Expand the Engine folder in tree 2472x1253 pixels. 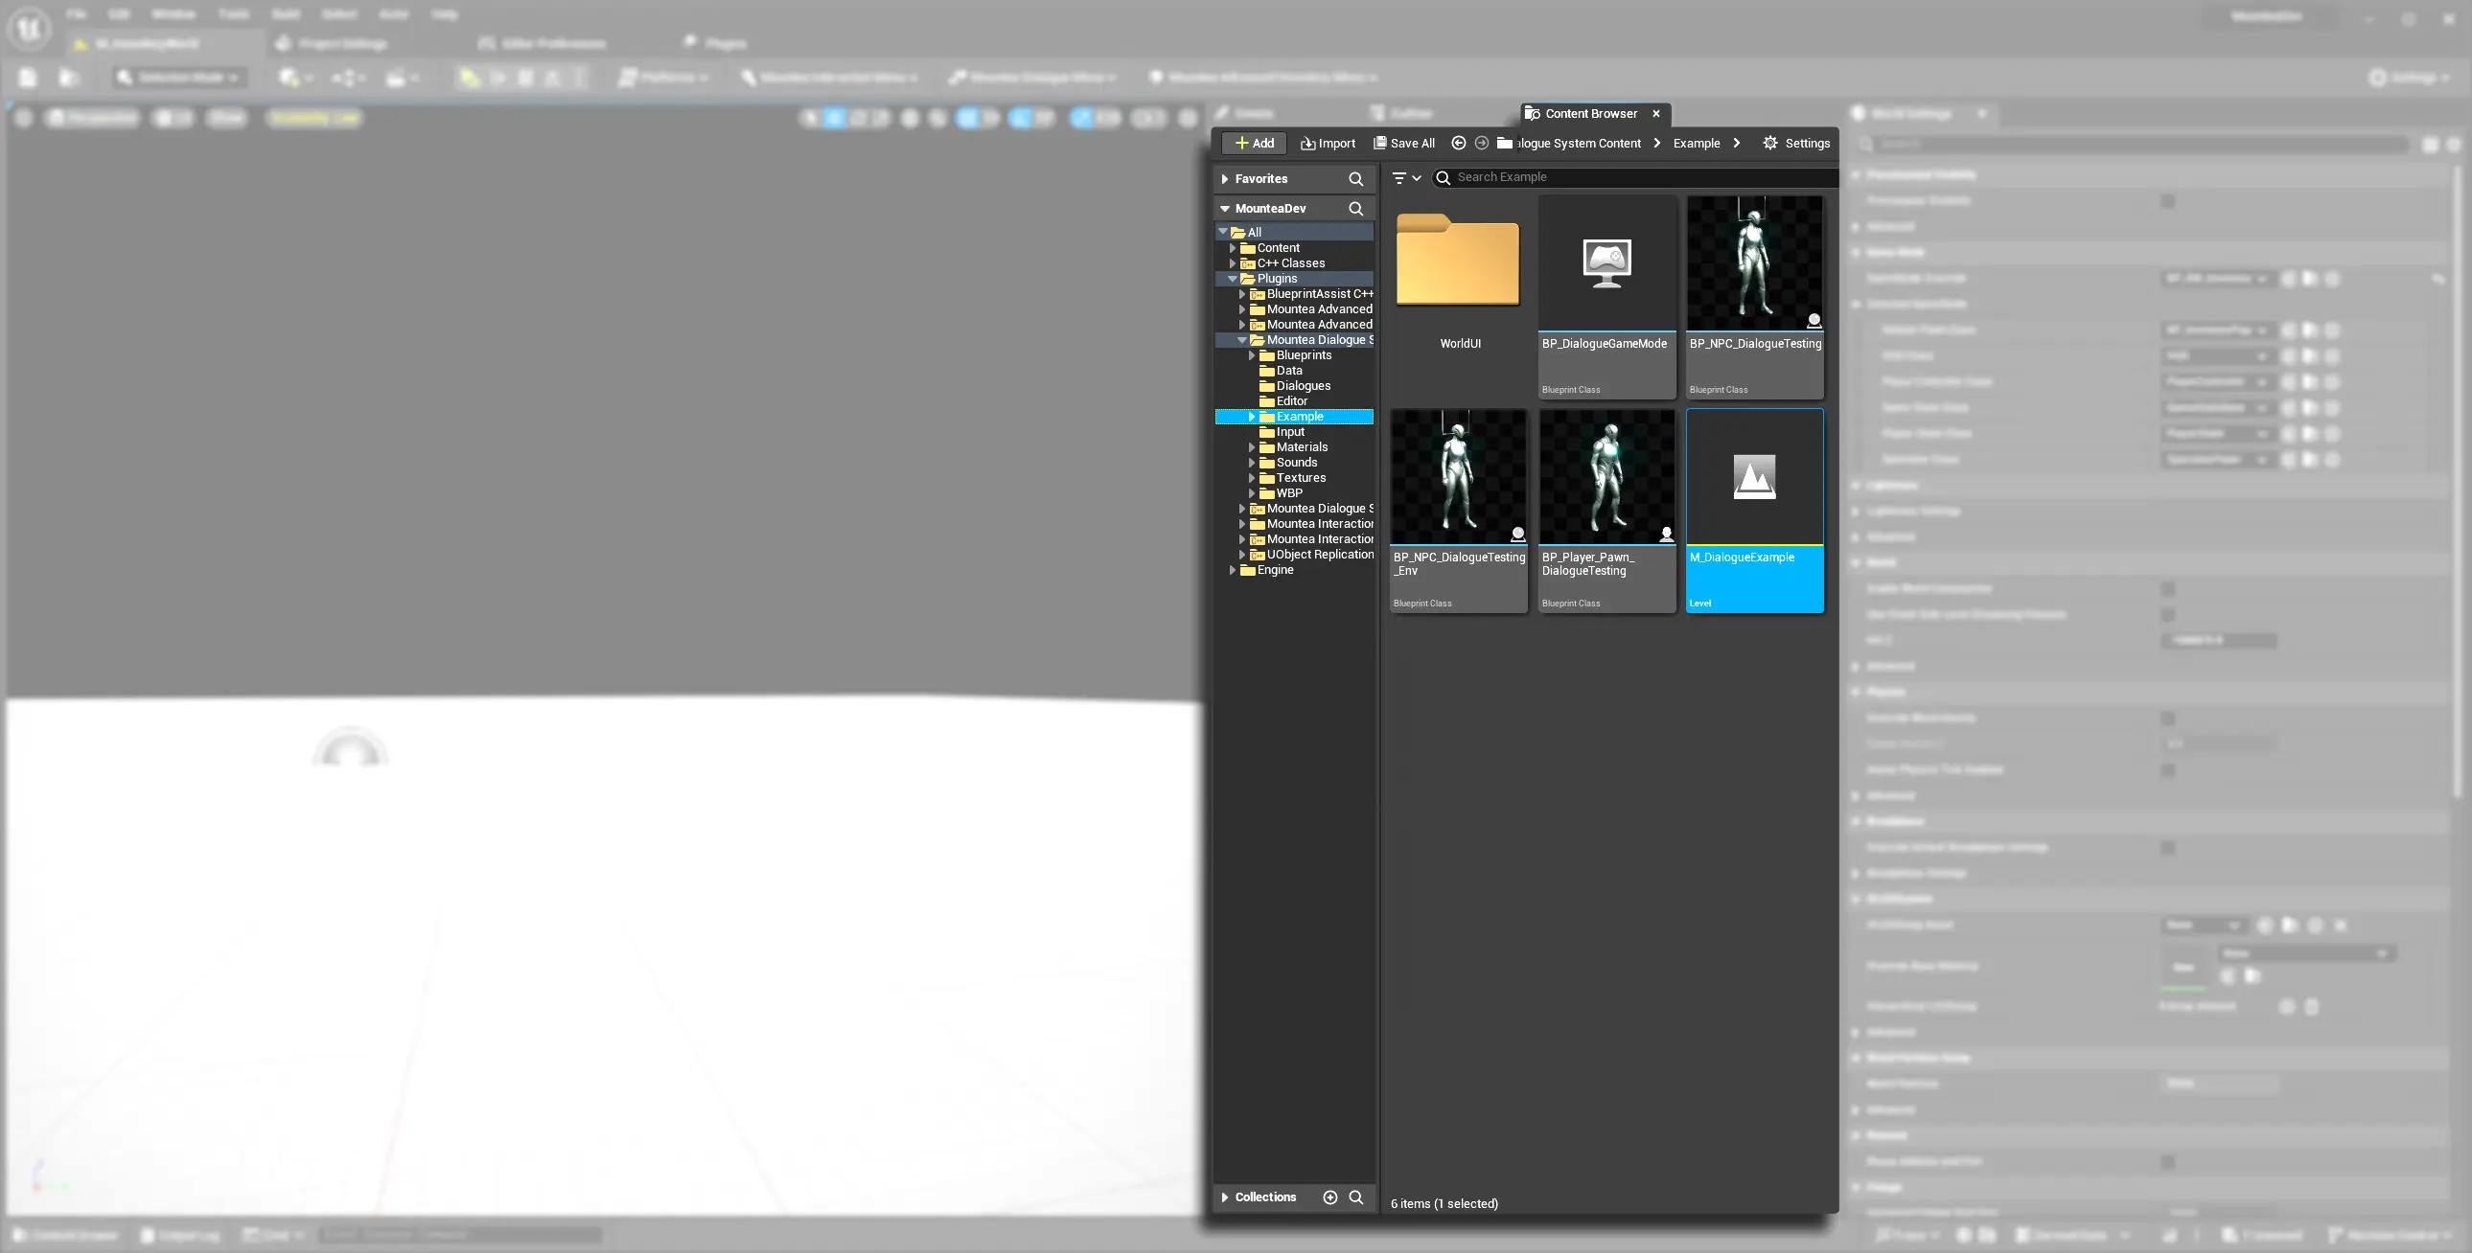pyautogui.click(x=1232, y=570)
